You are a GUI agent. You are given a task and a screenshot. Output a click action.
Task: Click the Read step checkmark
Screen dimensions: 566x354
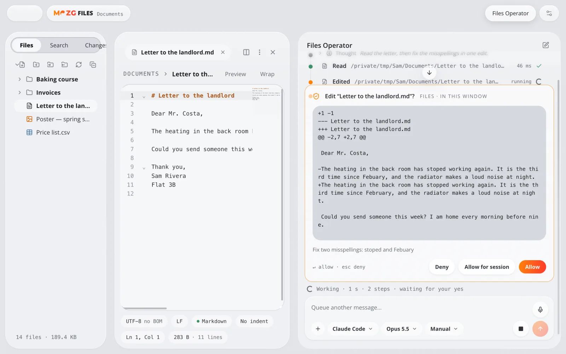pos(539,66)
